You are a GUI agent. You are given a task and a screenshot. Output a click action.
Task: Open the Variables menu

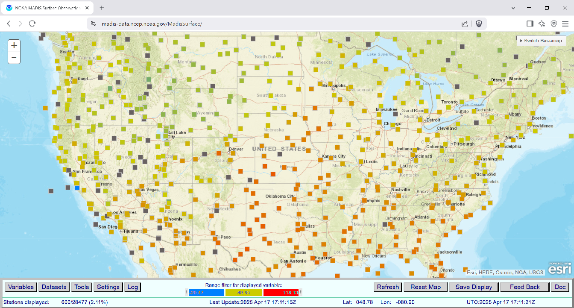[x=20, y=287]
